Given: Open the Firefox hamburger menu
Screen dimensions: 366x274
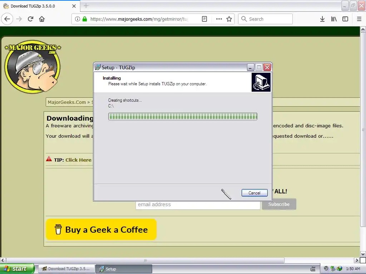Looking at the screenshot, I should pos(359,19).
